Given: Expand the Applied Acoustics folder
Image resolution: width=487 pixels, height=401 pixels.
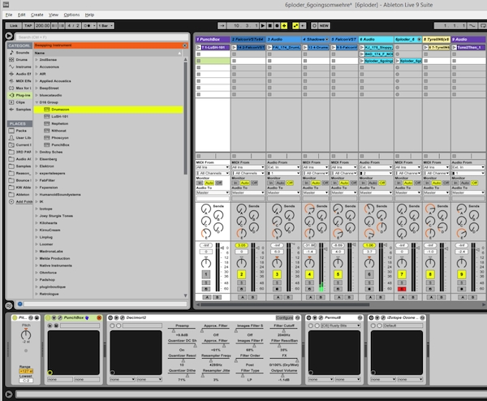Looking at the screenshot, I should pos(37,81).
